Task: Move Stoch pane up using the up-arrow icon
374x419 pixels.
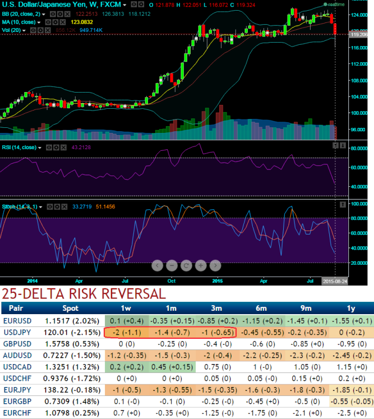Action: (x=343, y=205)
